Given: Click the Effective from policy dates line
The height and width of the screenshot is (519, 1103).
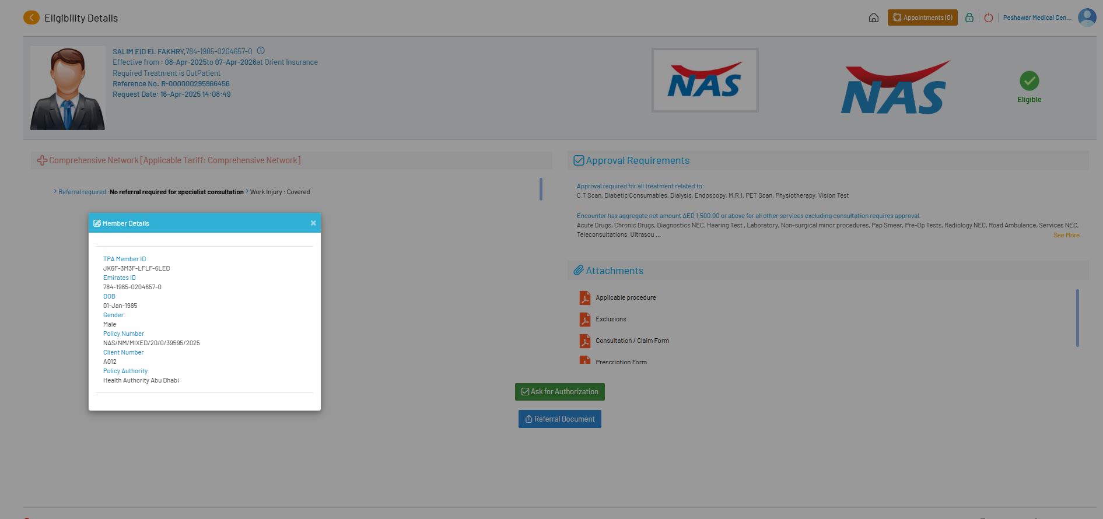Looking at the screenshot, I should pos(215,62).
